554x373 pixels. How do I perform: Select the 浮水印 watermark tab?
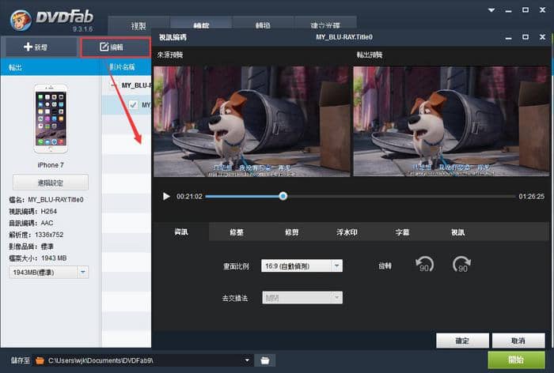(347, 232)
